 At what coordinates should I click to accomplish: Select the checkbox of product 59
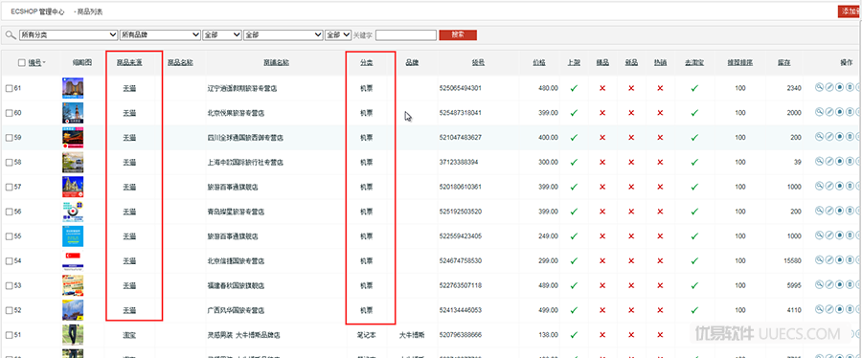coord(9,137)
